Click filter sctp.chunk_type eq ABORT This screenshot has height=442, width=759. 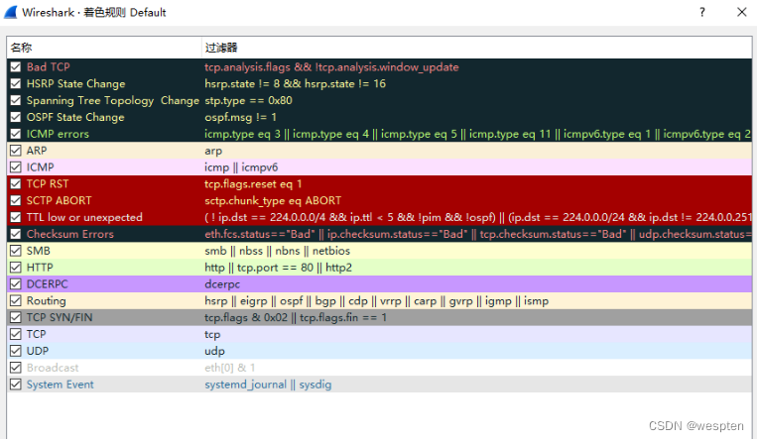[273, 200]
